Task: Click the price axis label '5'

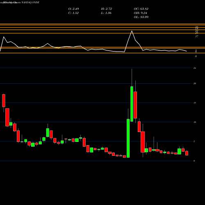Action: coord(194,141)
